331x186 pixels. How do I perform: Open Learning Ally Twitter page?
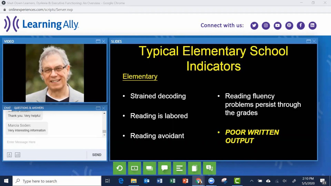click(254, 25)
